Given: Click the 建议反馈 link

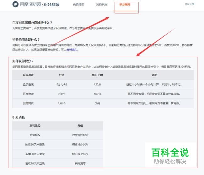Looking at the screenshot, I should [190, 4].
